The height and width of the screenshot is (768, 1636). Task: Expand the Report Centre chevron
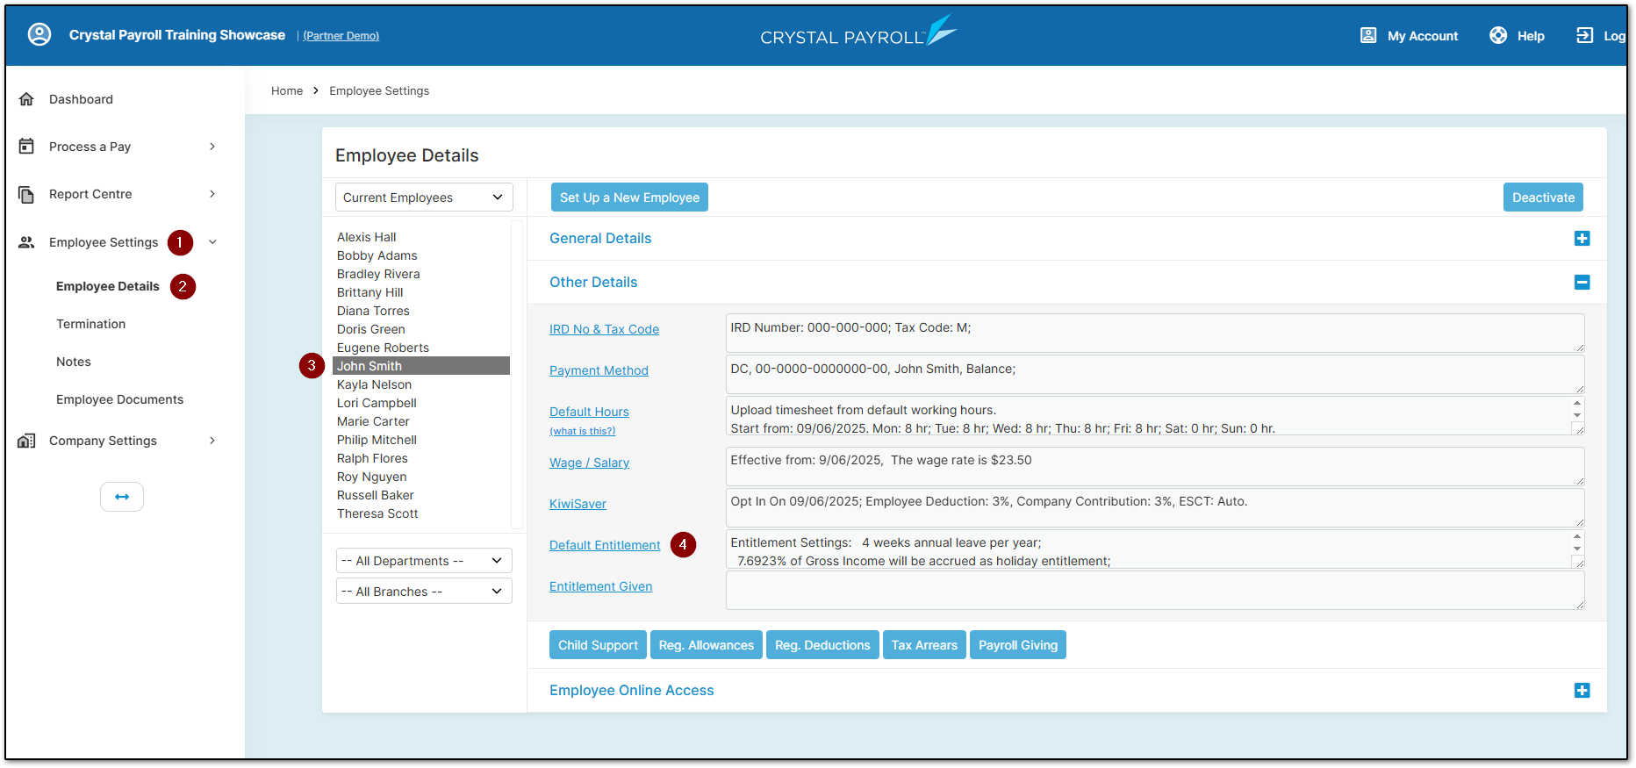pos(212,194)
